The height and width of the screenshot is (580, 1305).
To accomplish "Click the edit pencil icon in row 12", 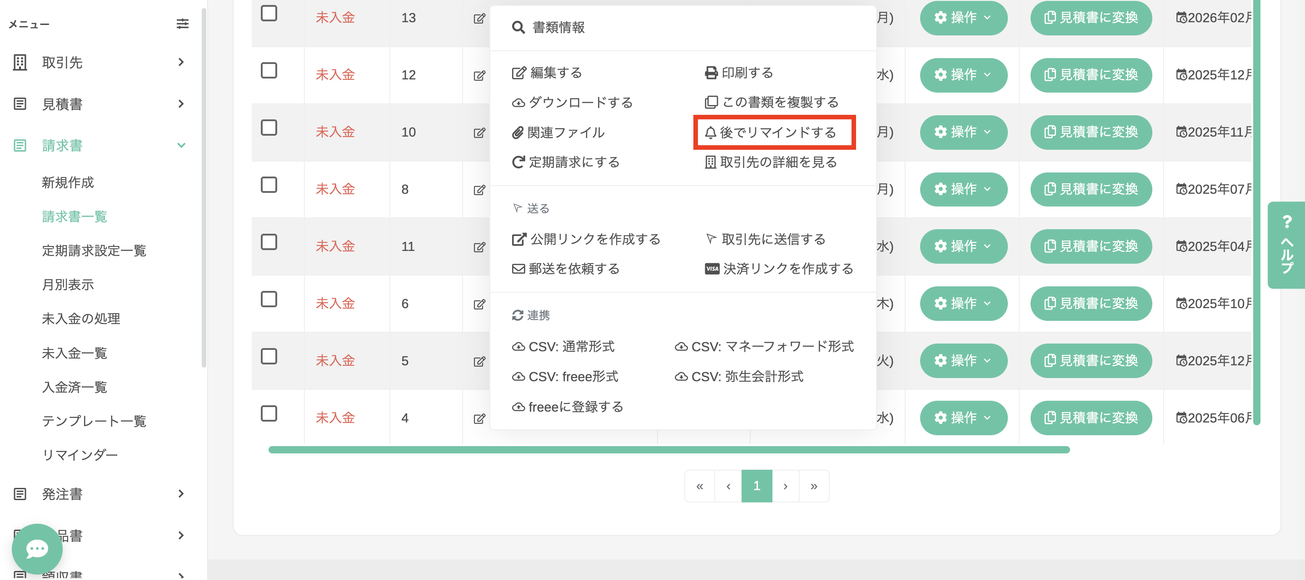I will (479, 76).
